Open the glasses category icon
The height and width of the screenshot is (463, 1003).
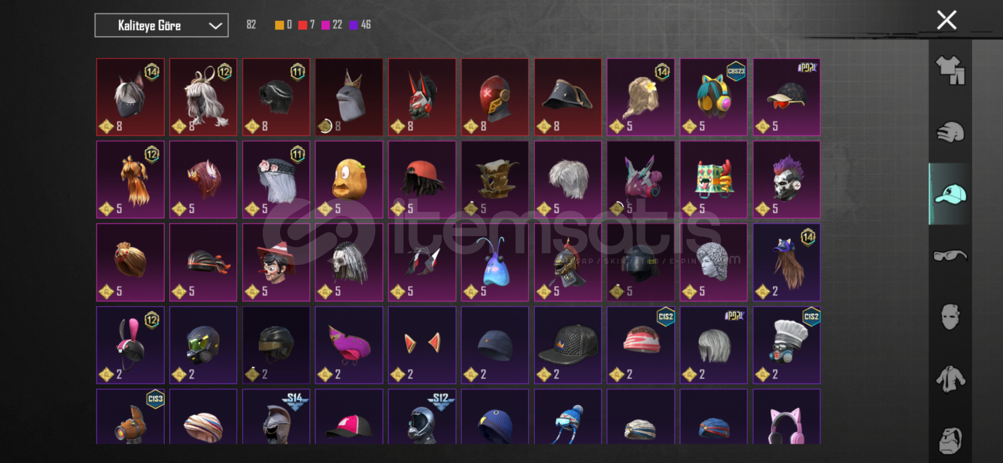(x=950, y=256)
